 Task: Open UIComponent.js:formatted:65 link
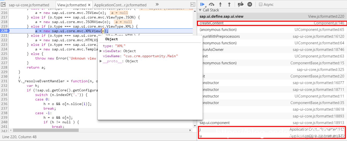(319, 30)
